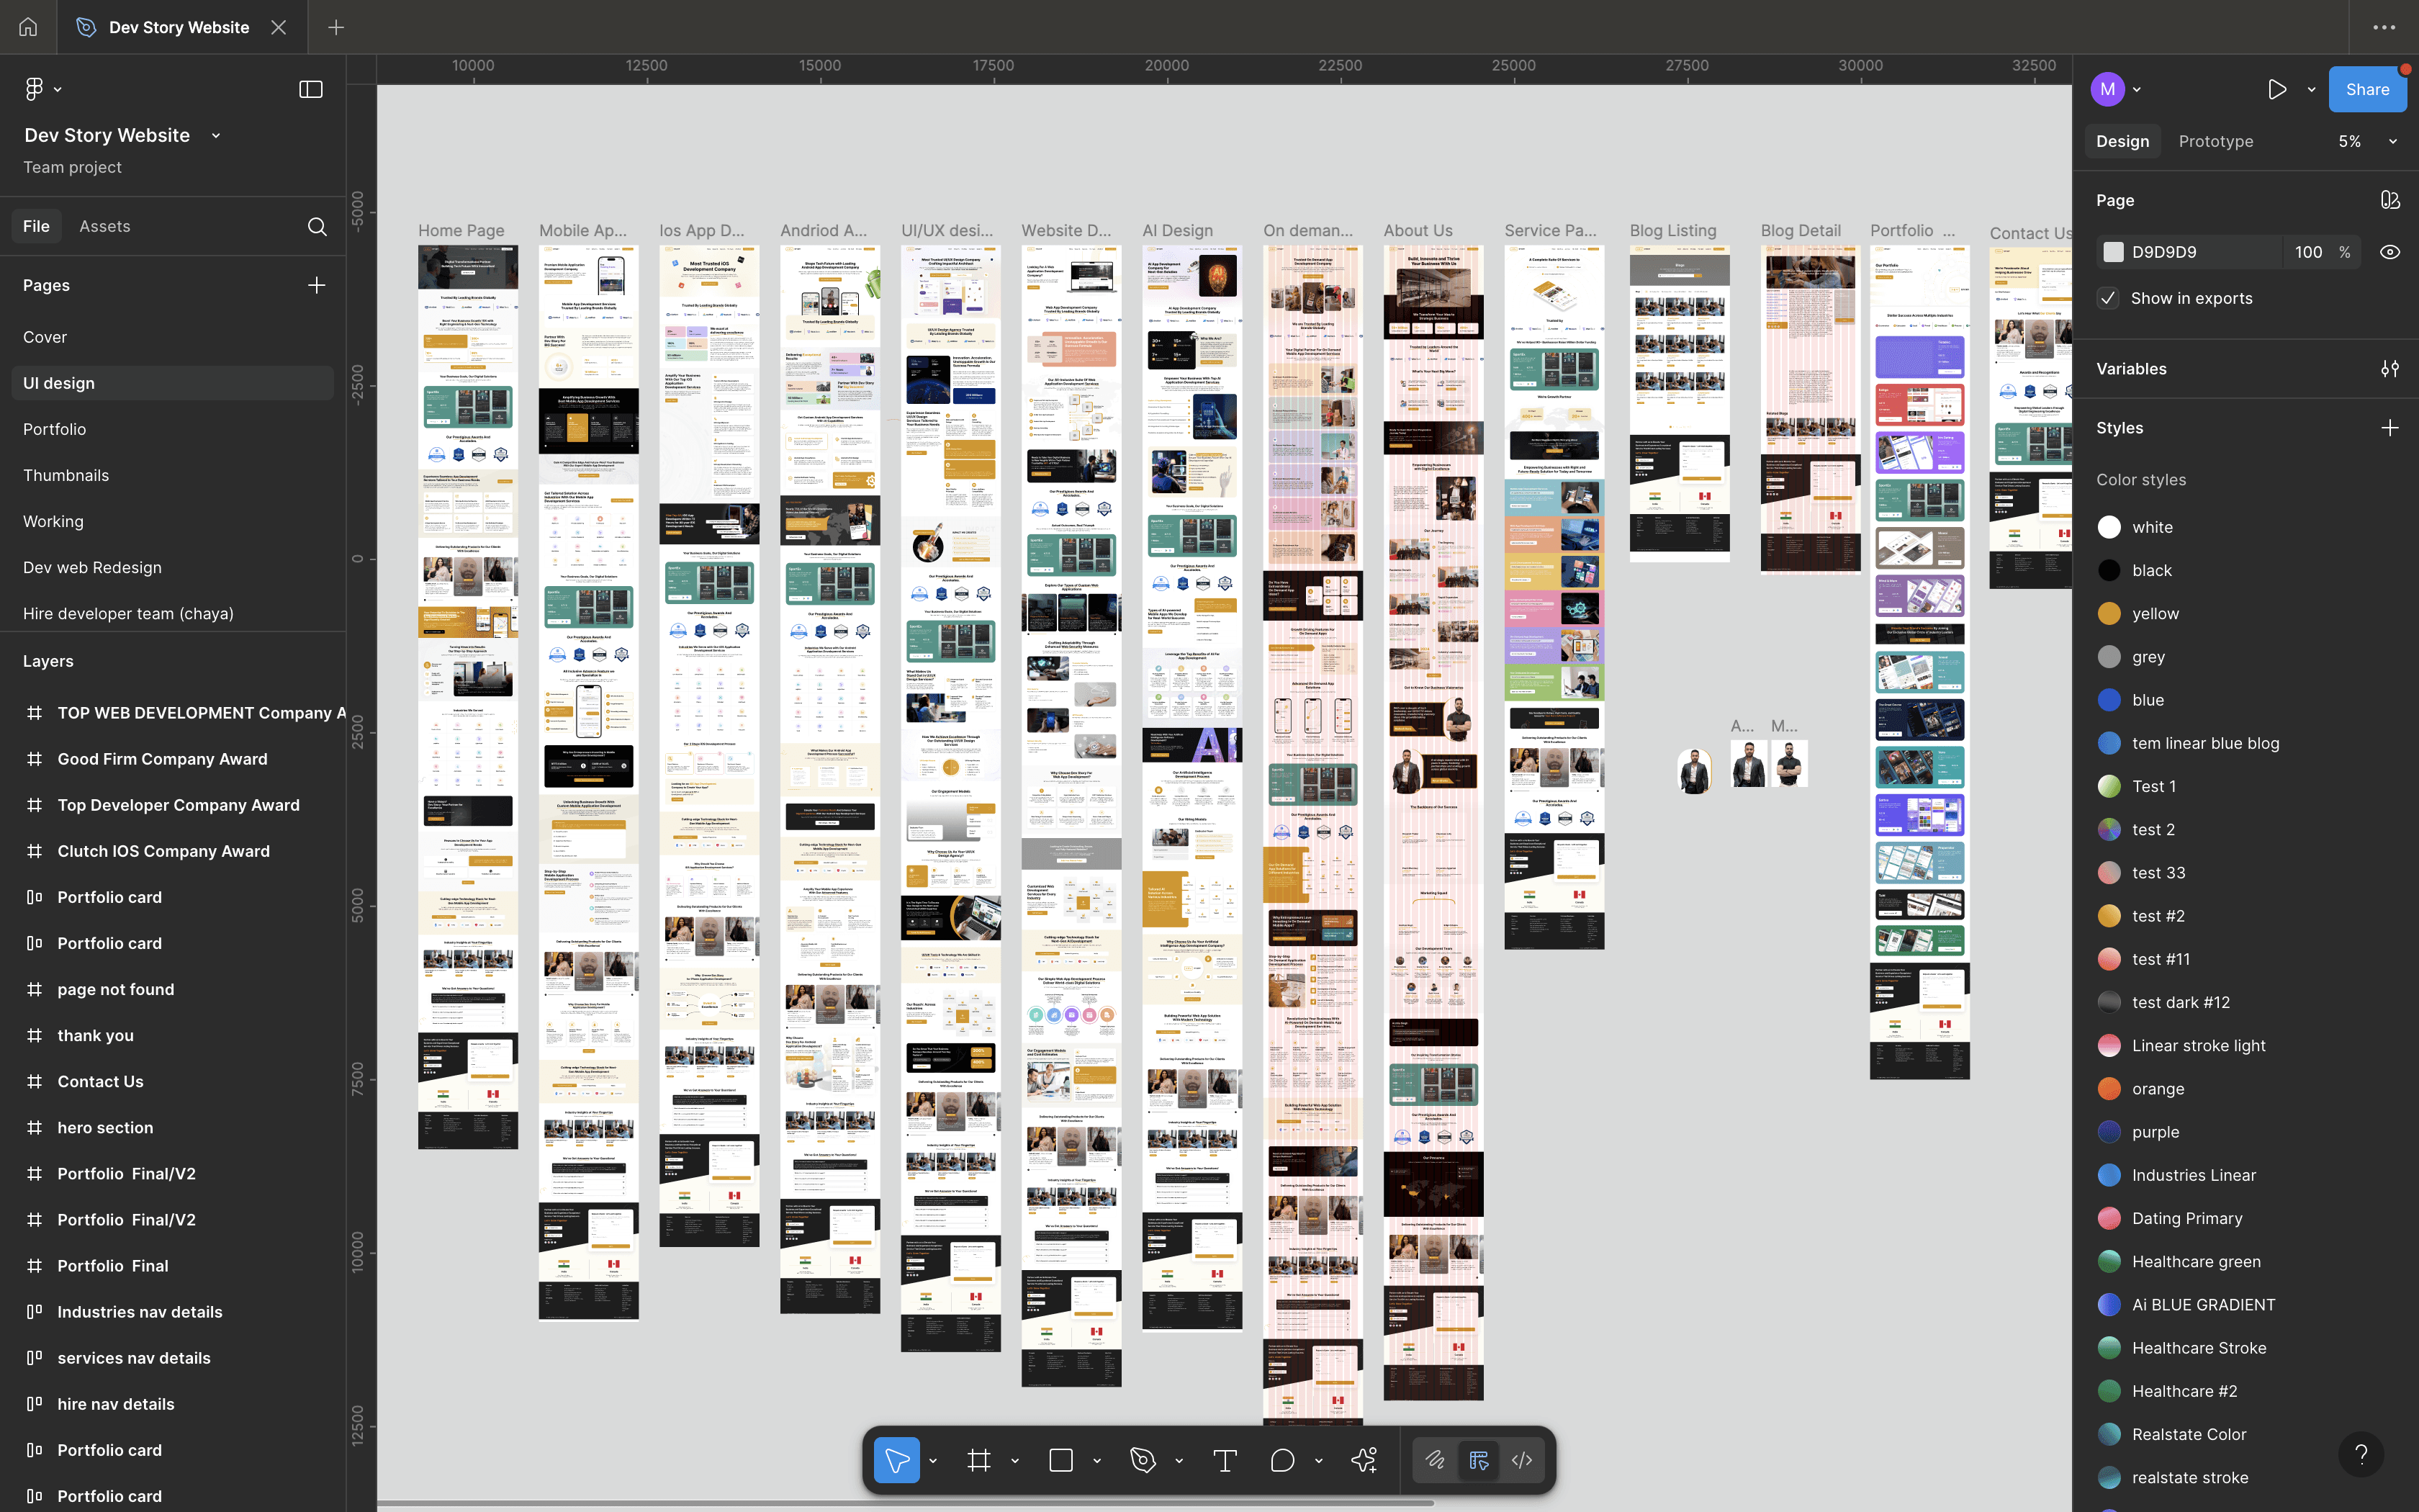This screenshot has height=1512, width=2419.
Task: Add new page with plus button
Action: (x=317, y=285)
